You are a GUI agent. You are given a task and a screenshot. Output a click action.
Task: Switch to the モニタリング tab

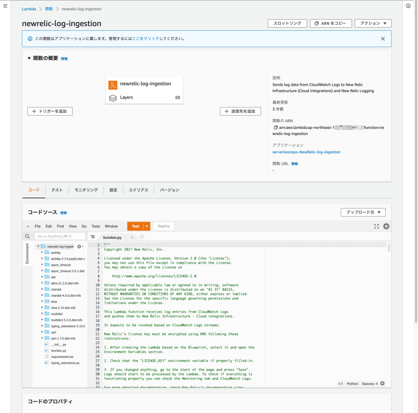click(x=86, y=190)
